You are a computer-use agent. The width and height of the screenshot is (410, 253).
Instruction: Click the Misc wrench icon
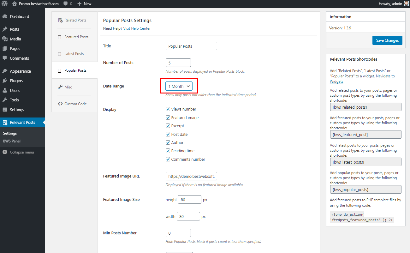click(x=60, y=87)
